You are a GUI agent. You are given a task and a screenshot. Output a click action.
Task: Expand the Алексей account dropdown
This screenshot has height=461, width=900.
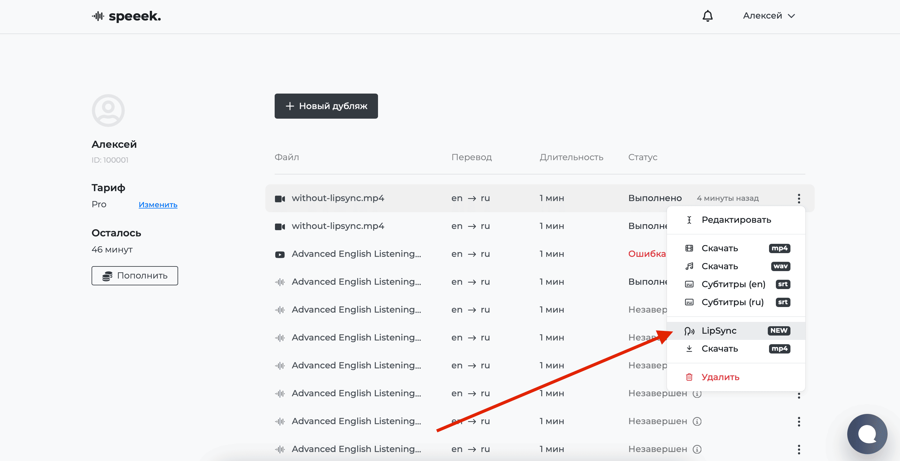(769, 16)
